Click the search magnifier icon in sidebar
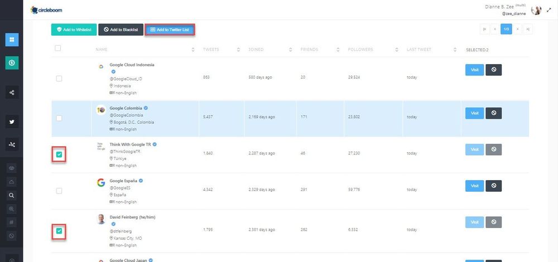The image size is (558, 262). (x=12, y=195)
